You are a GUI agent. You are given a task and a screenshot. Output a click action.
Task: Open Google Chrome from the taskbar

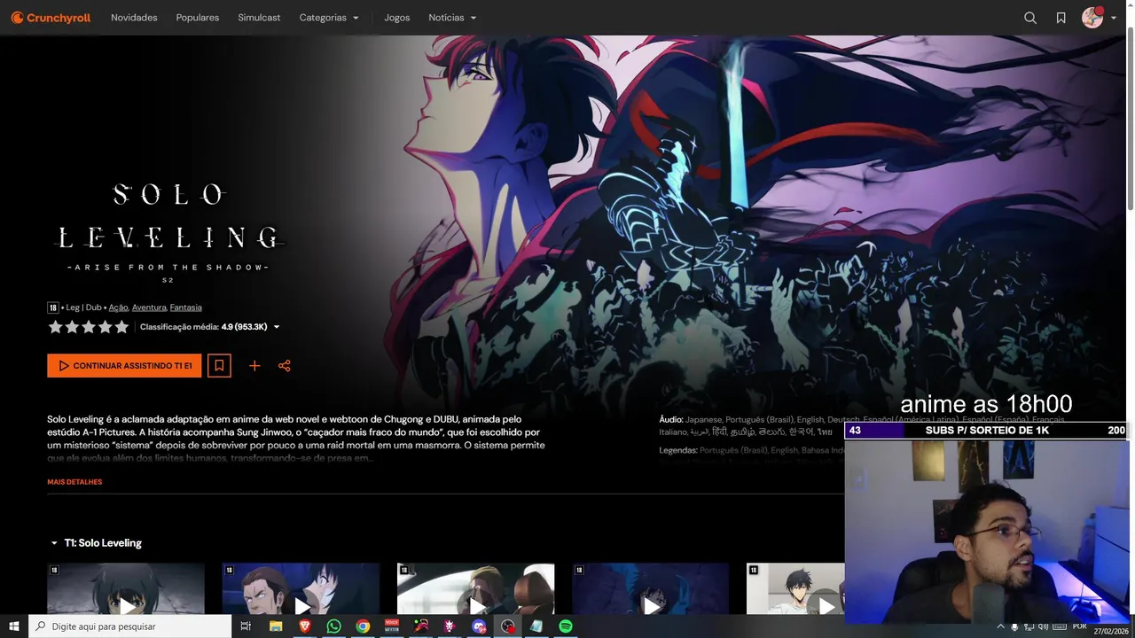click(363, 626)
